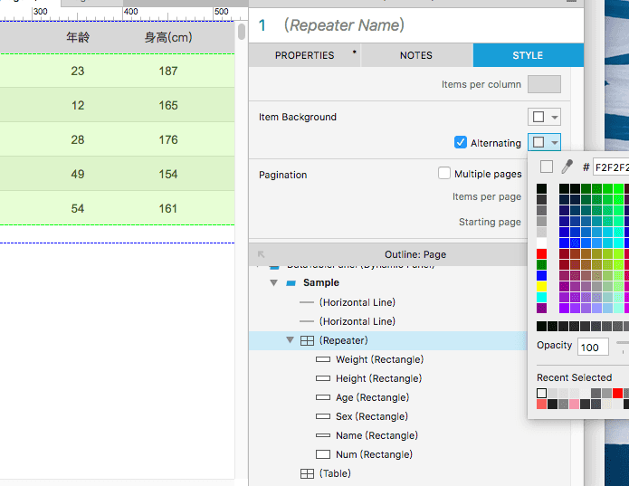Click the cell with value 165
629x486 pixels.
(168, 106)
